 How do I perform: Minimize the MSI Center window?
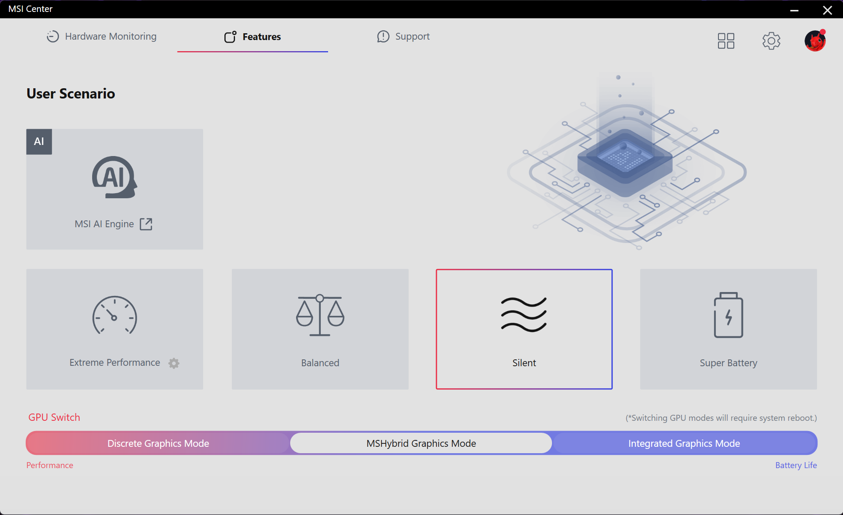click(794, 10)
